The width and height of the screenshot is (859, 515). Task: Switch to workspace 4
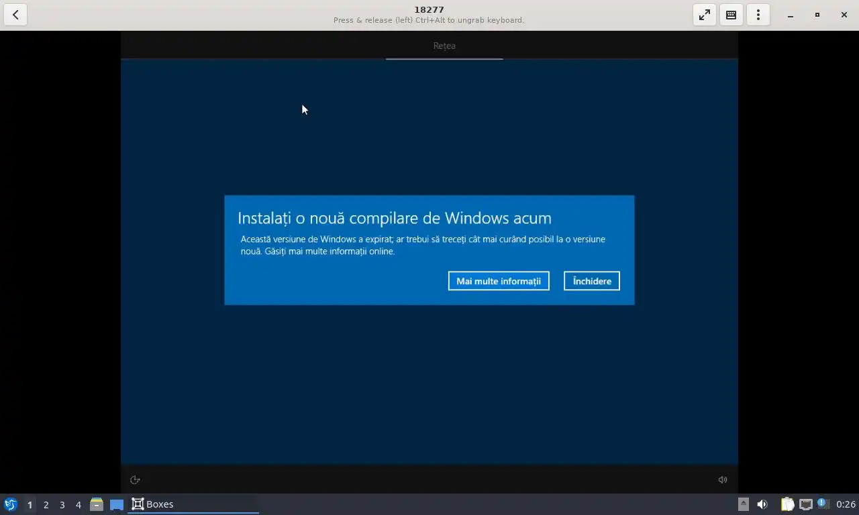[x=78, y=504]
